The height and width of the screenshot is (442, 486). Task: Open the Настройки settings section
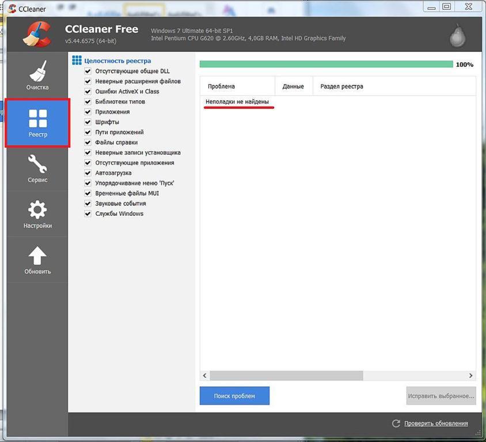tap(37, 214)
